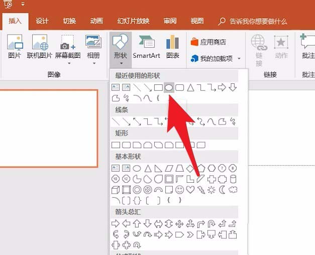Select the cross (plus) shape
Viewport: 315px width, 255px height.
[x=212, y=179]
